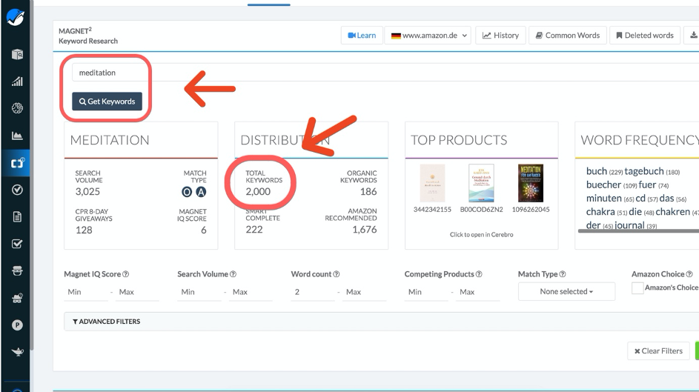Focus Competing Products Min field

(427, 292)
